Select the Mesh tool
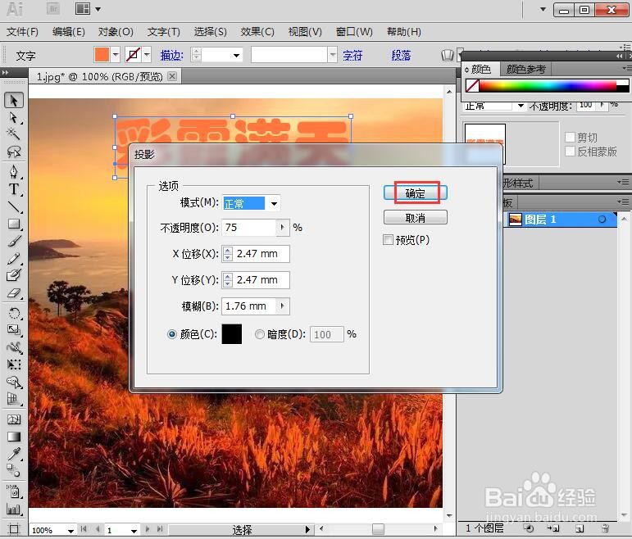The image size is (632, 539). pyautogui.click(x=14, y=419)
